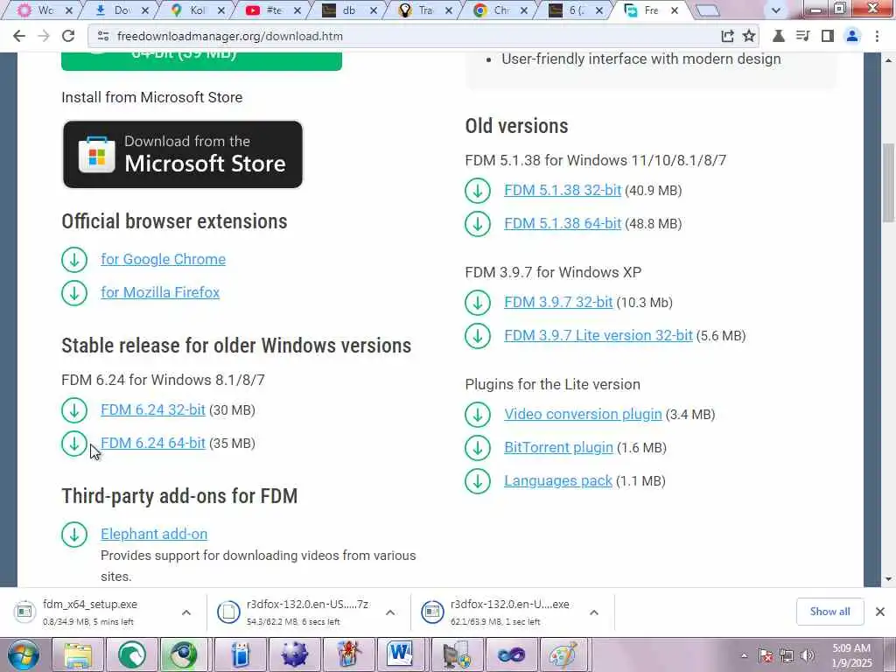Click the scrollbar down arrow

pyautogui.click(x=889, y=579)
